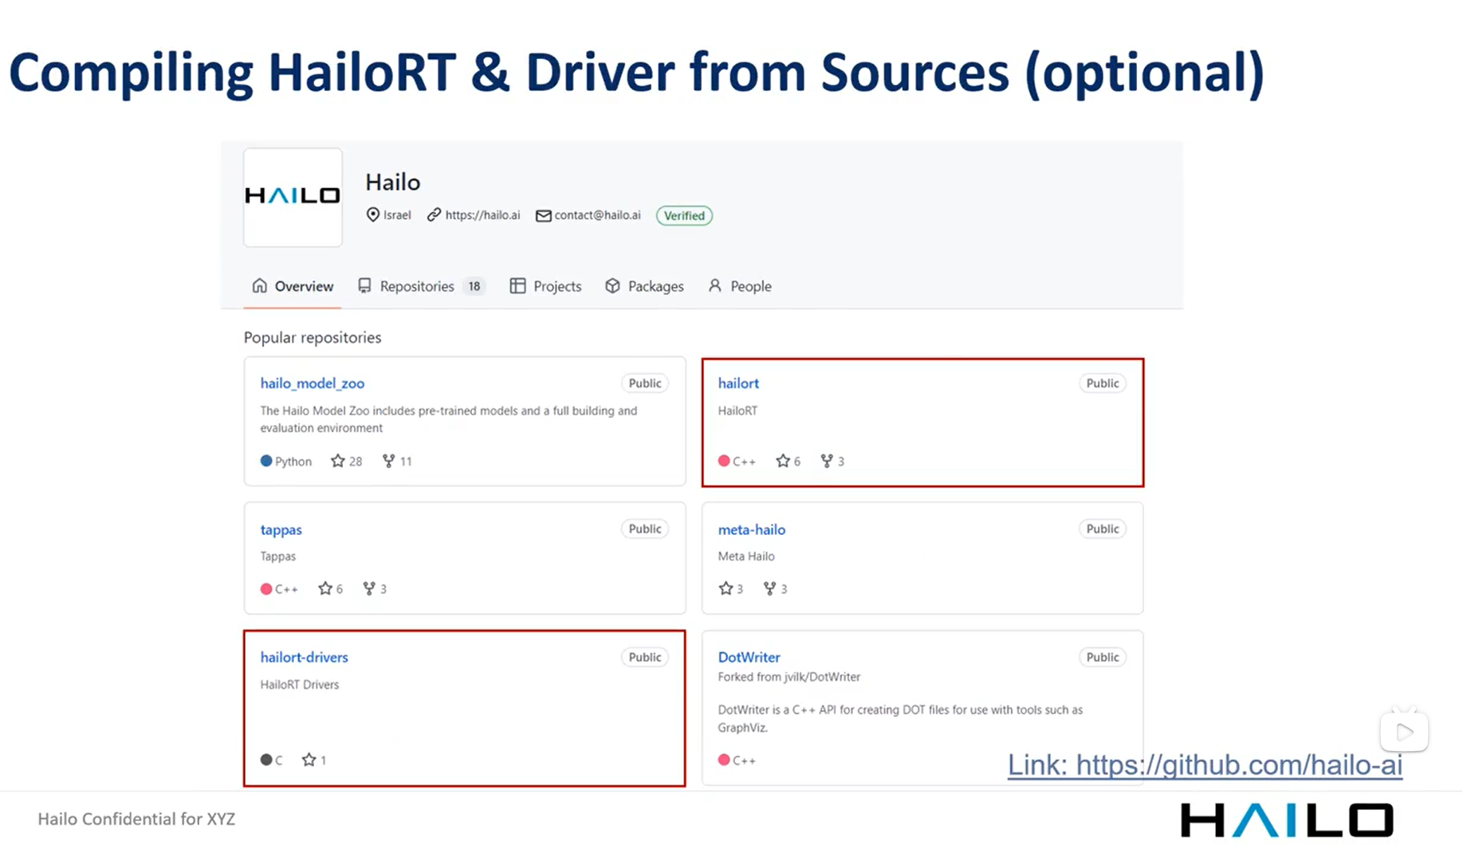Click the Israel location pin icon
This screenshot has width=1463, height=845.
click(x=372, y=214)
